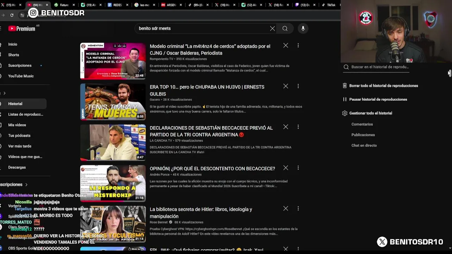
Task: Remove 'Modelo criminal' video from history
Action: click(286, 46)
